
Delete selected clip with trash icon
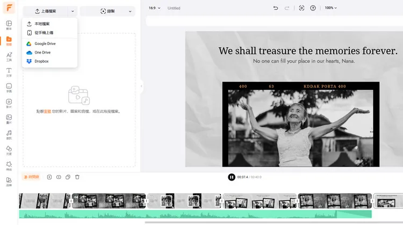pos(77,177)
